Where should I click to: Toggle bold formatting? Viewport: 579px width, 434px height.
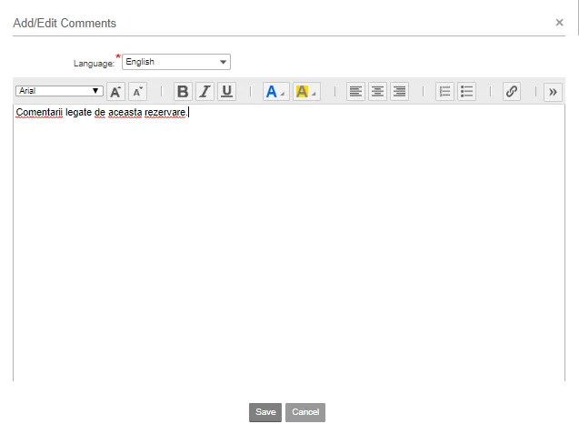tap(183, 91)
